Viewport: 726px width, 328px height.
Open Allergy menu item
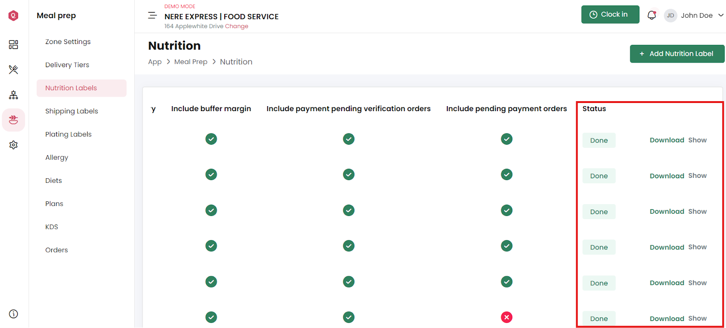57,157
